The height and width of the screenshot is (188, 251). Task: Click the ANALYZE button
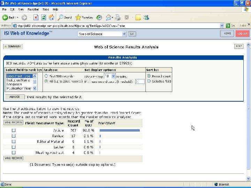15,97
